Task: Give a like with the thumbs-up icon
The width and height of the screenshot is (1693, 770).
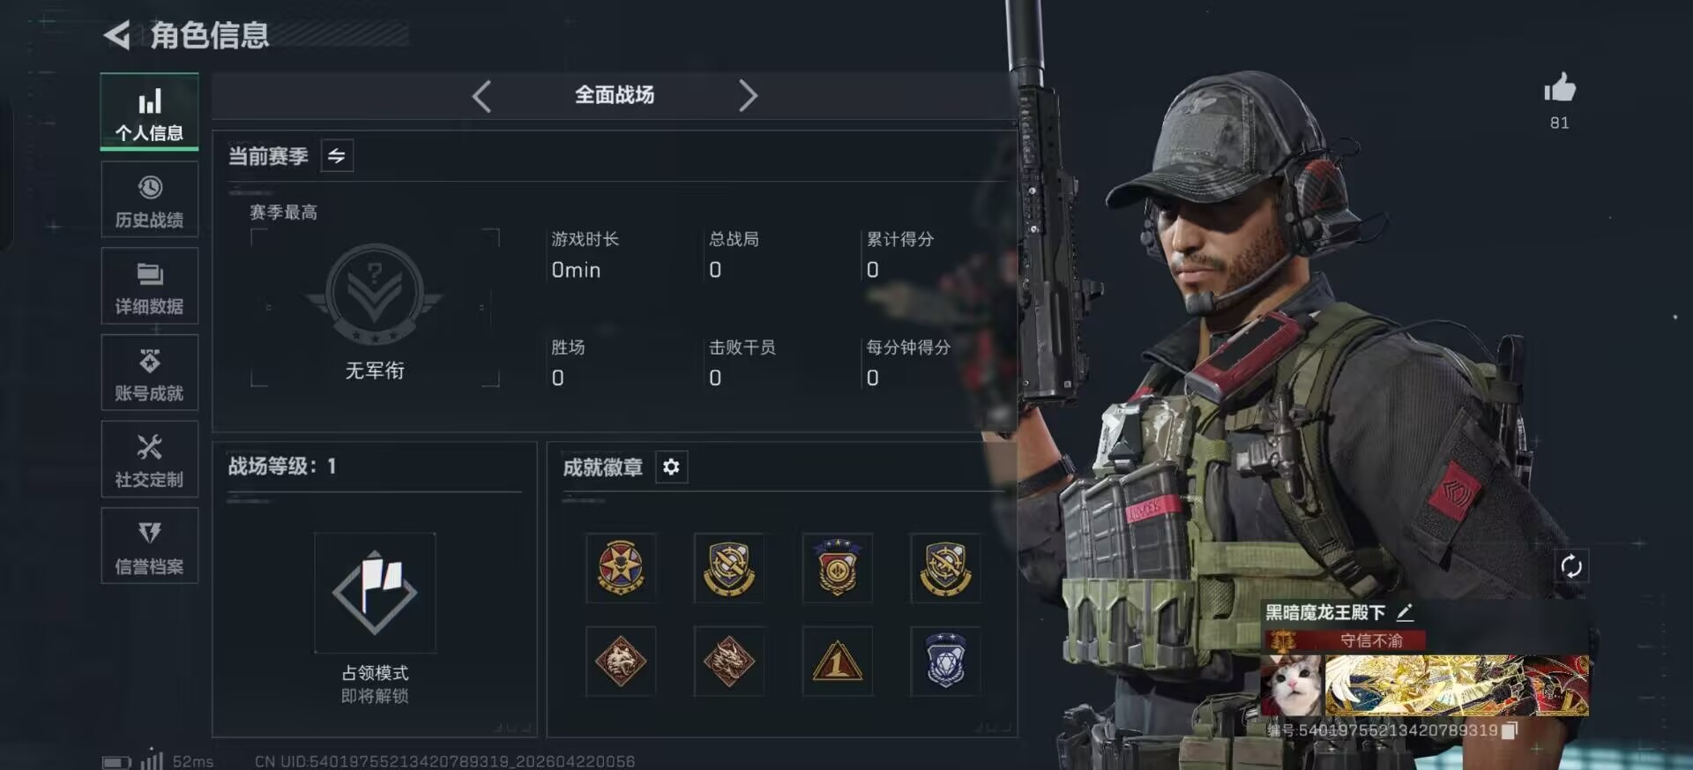Action: point(1559,88)
